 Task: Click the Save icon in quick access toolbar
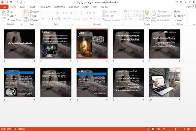coord(7,2)
